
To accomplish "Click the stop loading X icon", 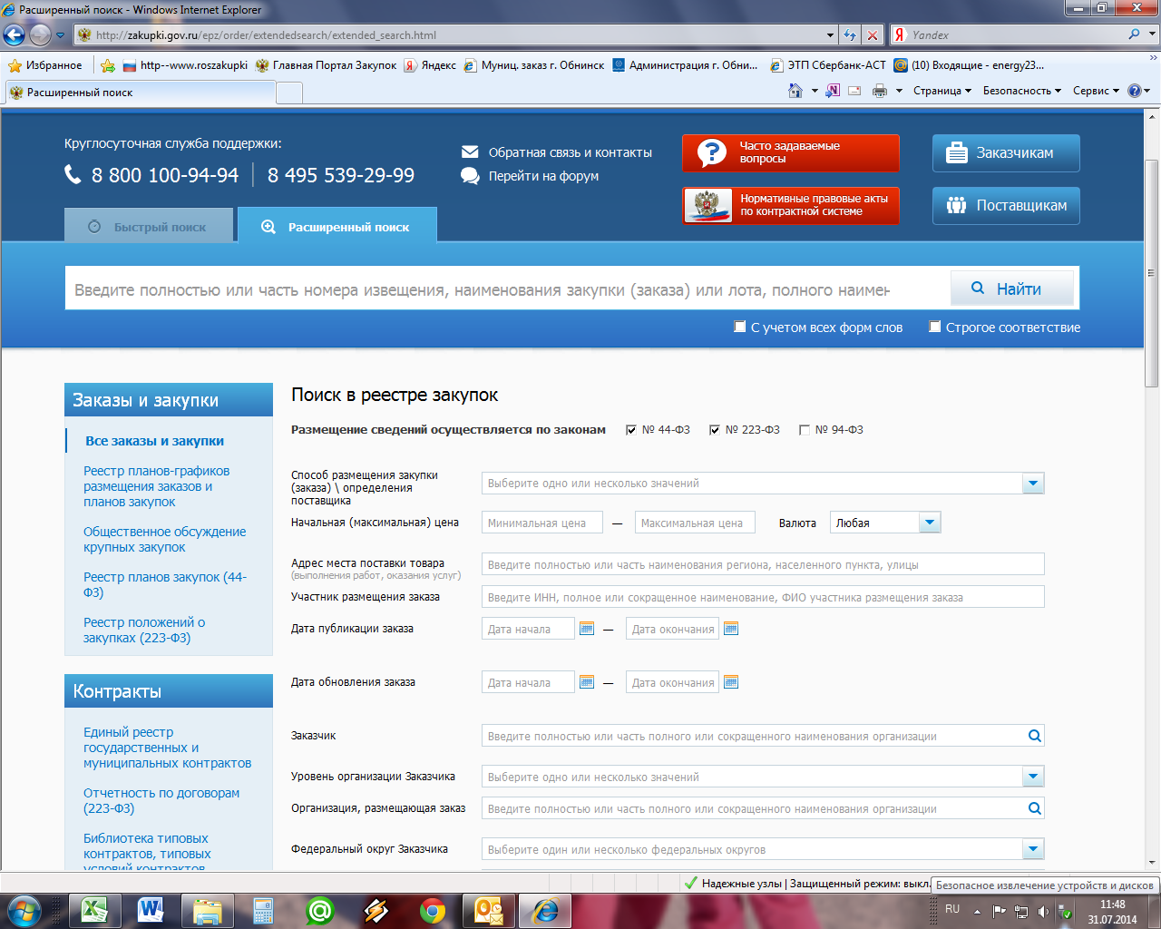I will coord(873,35).
